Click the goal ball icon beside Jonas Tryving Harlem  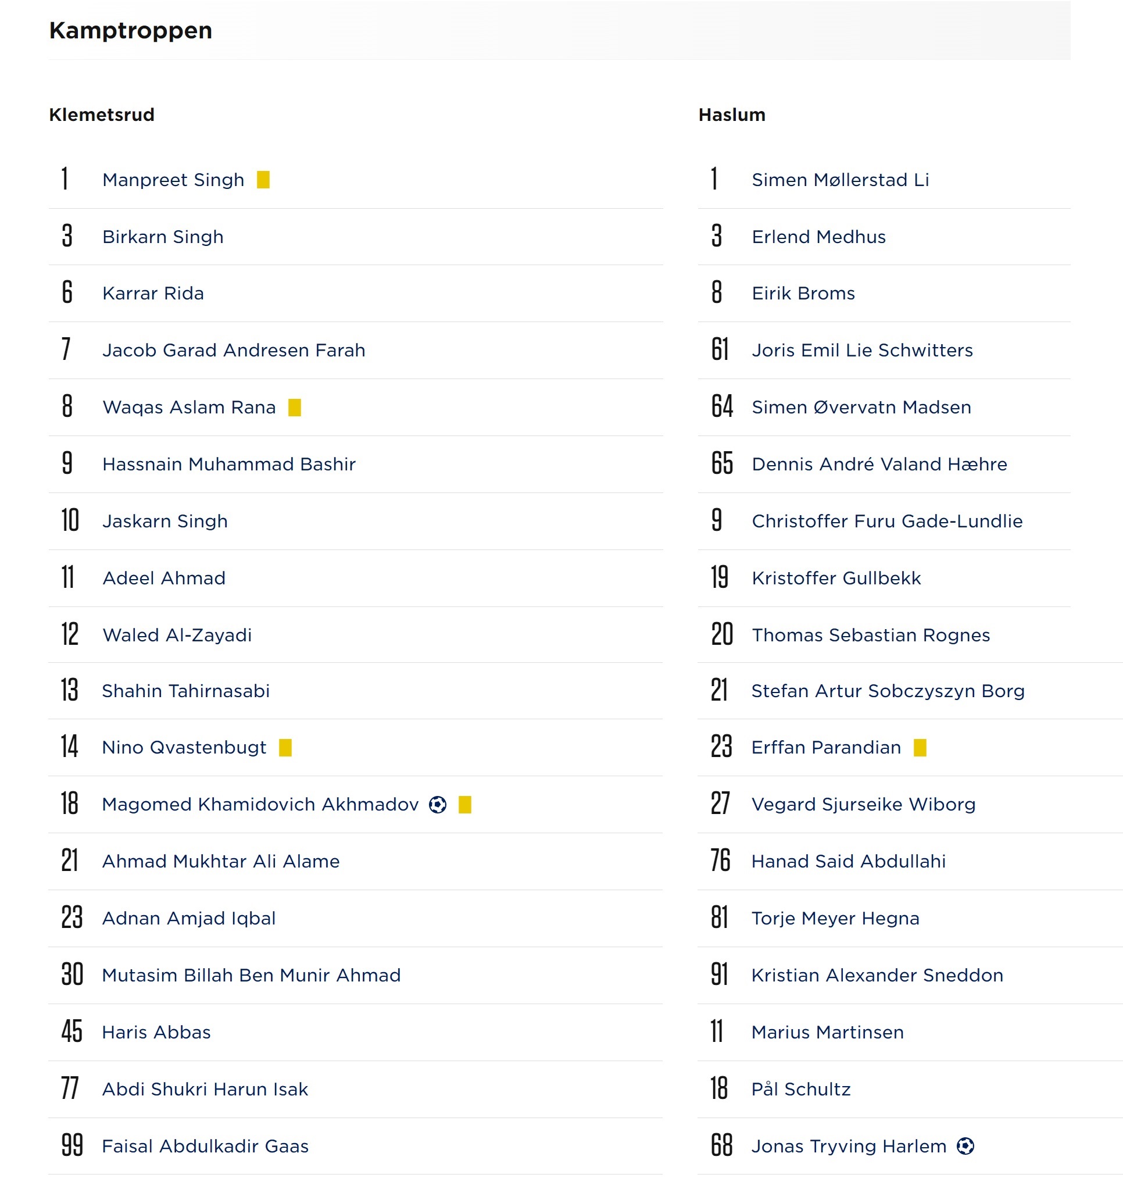(965, 1145)
